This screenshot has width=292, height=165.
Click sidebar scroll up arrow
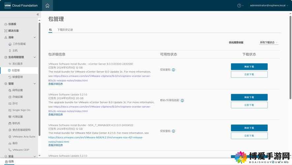pos(39,20)
